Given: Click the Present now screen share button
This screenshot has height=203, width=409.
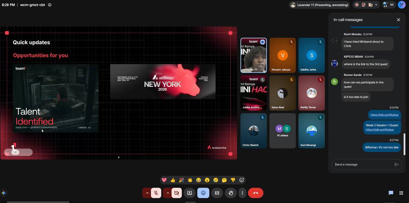Looking at the screenshot, I should 190,193.
